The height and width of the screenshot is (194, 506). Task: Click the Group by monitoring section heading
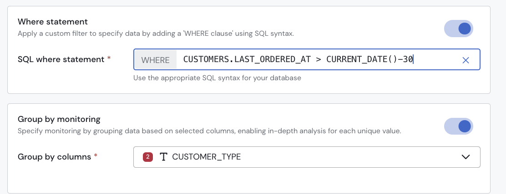point(59,119)
